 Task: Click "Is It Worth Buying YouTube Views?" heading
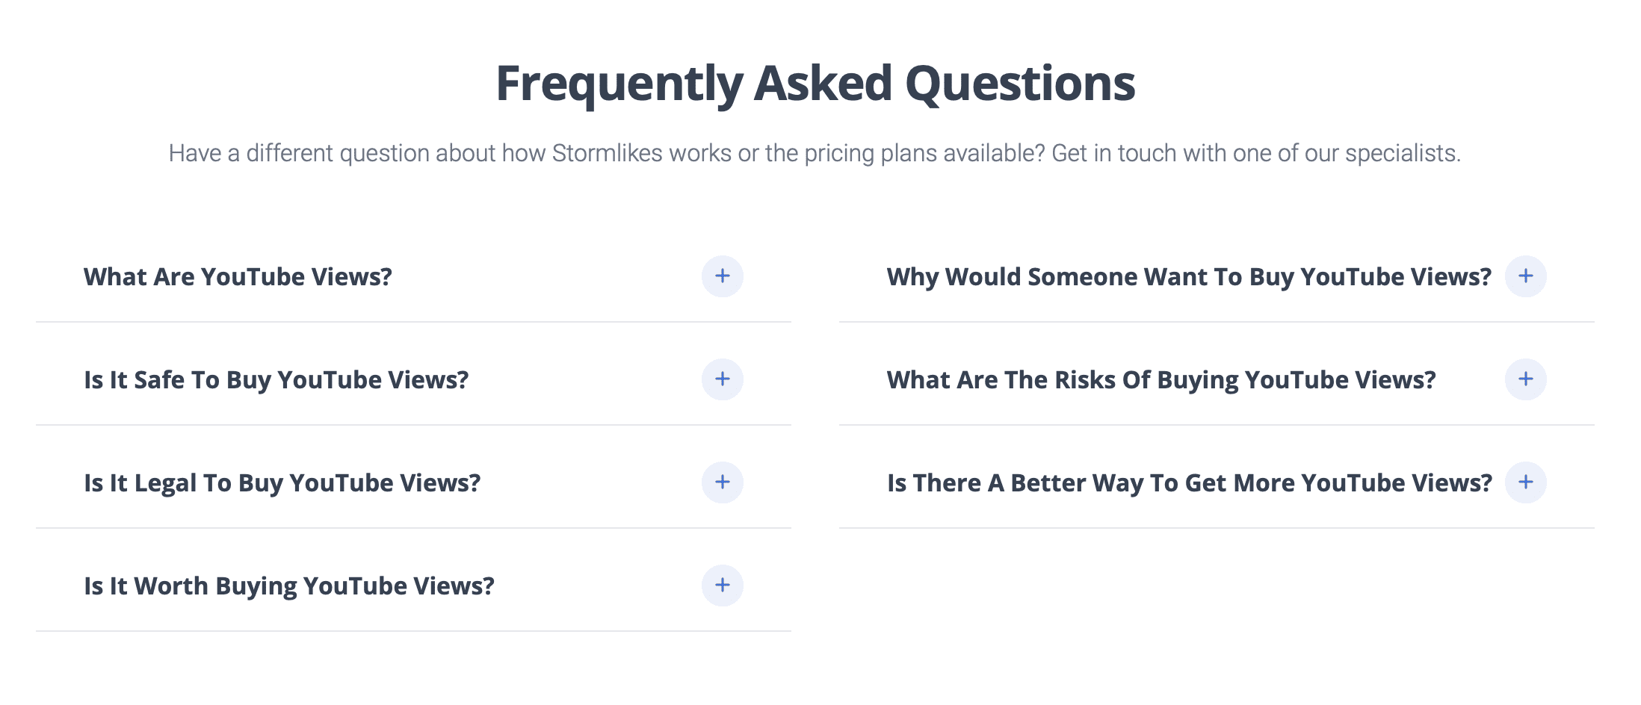(288, 586)
